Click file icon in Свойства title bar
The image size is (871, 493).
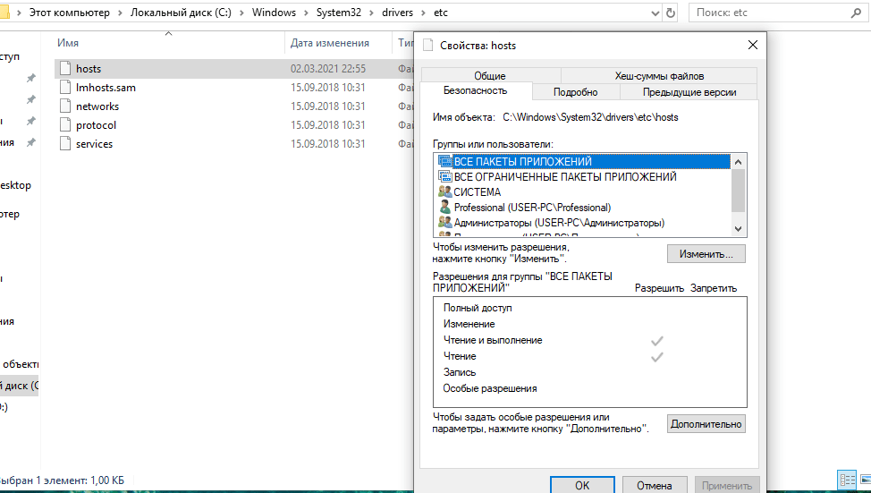[x=427, y=46]
